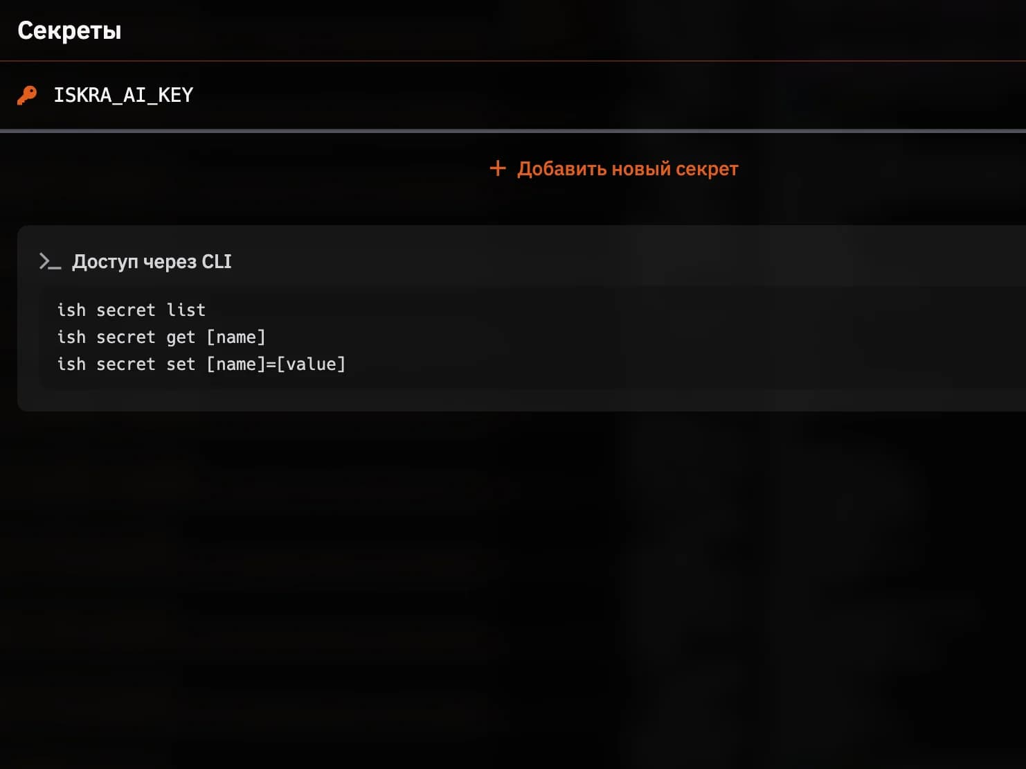Click "CLI" in the access heading
The width and height of the screenshot is (1026, 769).
217,262
